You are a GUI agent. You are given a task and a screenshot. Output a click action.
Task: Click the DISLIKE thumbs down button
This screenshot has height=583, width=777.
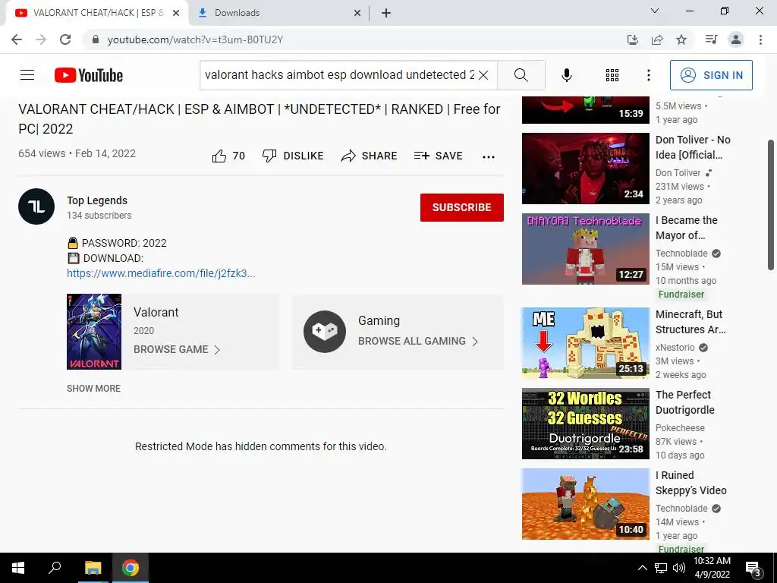[x=293, y=156]
